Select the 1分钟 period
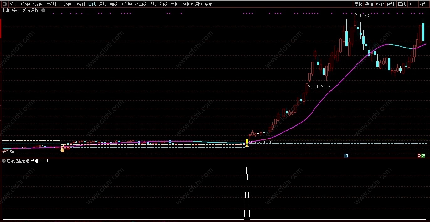Image resolution: width=430 pixels, height=222 pixels. point(25,4)
